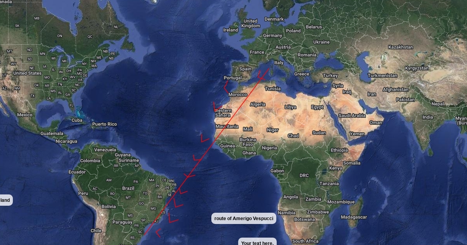Select the 'Your text here.' text box

click(257, 242)
